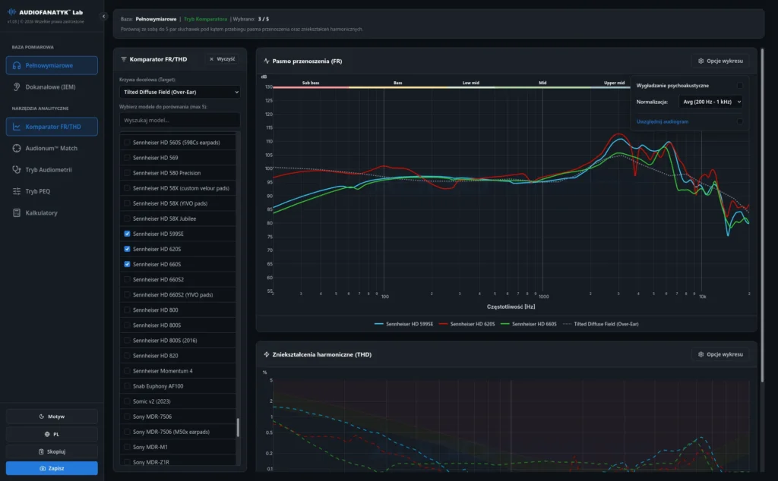Check Sennheiser HD 660S2 without YIVO pads

click(127, 280)
